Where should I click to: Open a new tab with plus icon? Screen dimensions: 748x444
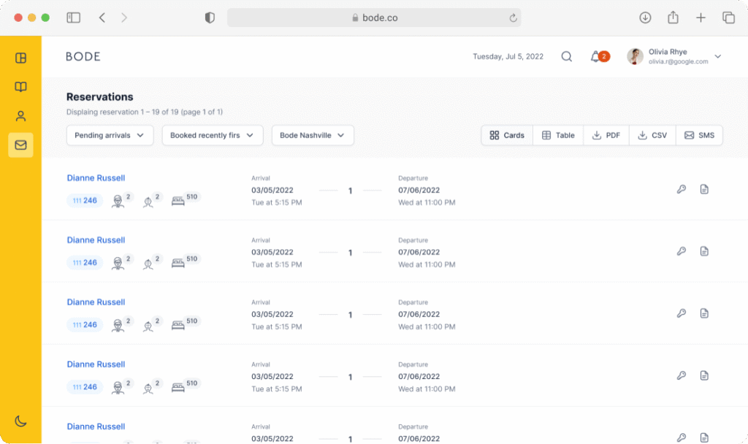(701, 18)
